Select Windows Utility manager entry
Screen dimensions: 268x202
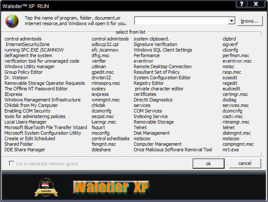coord(29,66)
